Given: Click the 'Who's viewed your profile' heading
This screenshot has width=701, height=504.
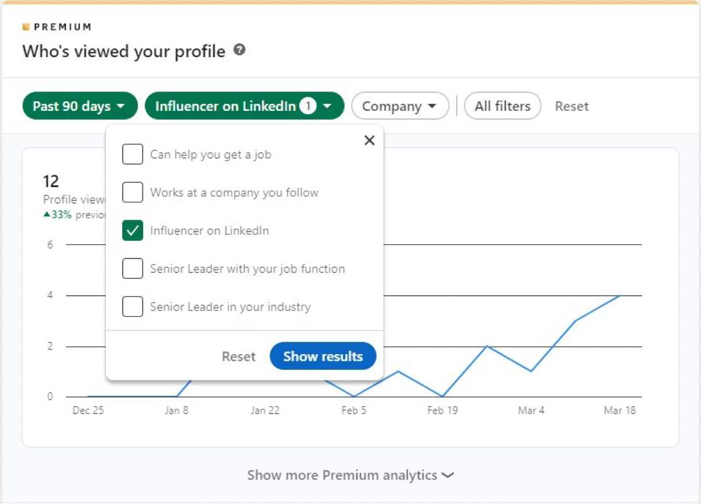Looking at the screenshot, I should pos(124,51).
